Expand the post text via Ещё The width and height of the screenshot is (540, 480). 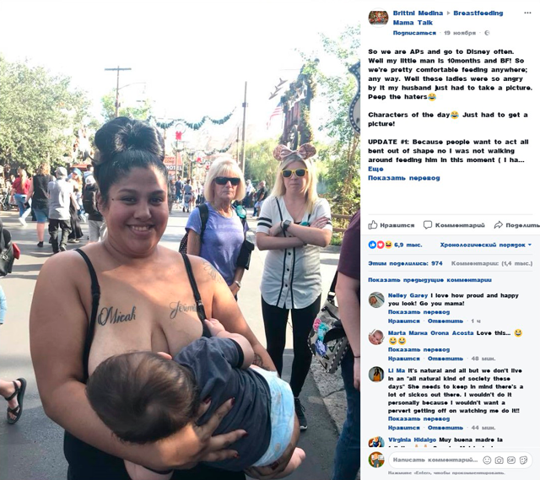pyautogui.click(x=375, y=169)
